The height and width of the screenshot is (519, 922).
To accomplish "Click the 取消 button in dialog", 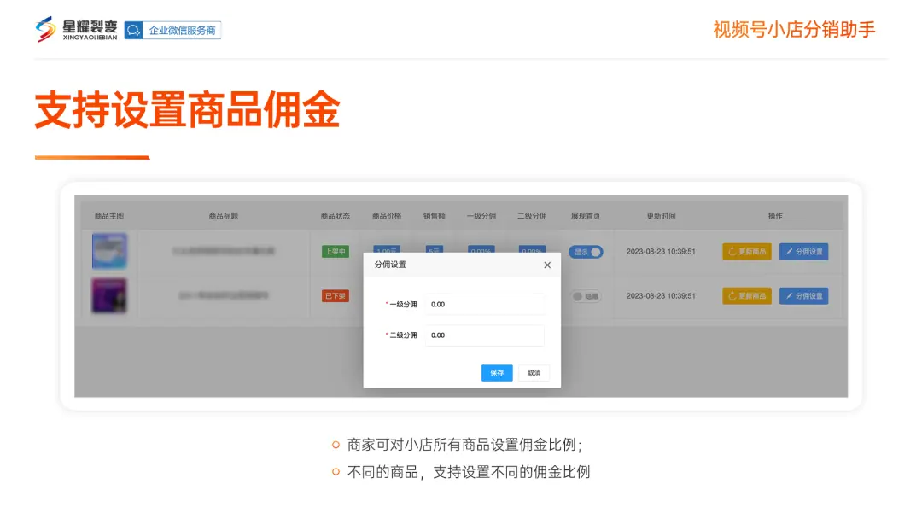I will coord(534,373).
